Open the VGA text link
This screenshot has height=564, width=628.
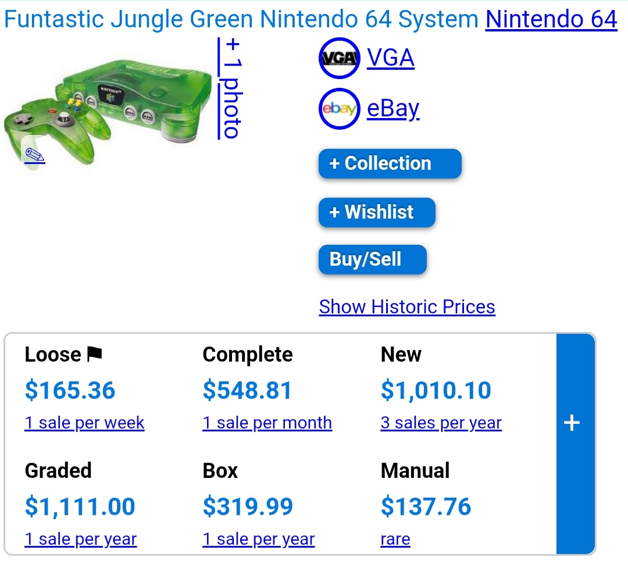(391, 58)
